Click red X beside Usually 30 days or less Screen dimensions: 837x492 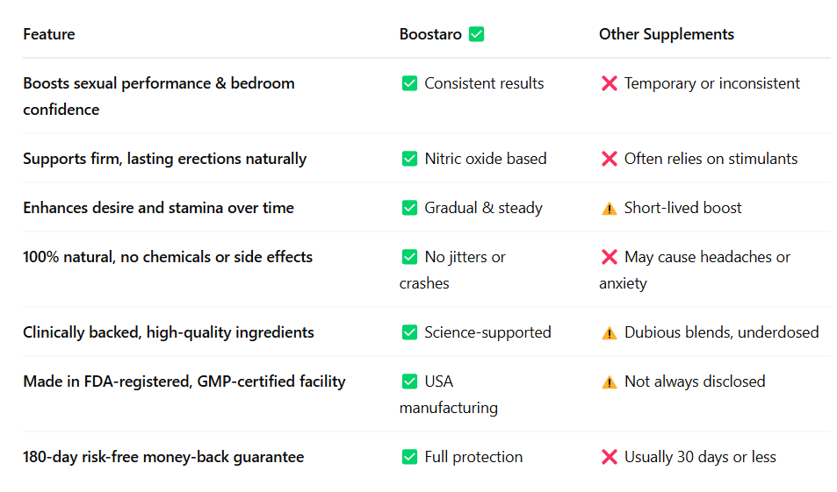(x=609, y=457)
